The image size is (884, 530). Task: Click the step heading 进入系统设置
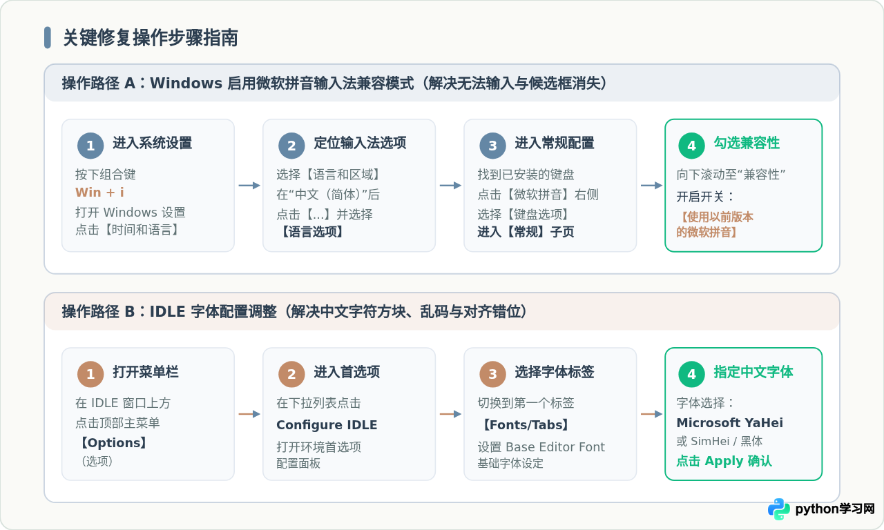tap(153, 144)
